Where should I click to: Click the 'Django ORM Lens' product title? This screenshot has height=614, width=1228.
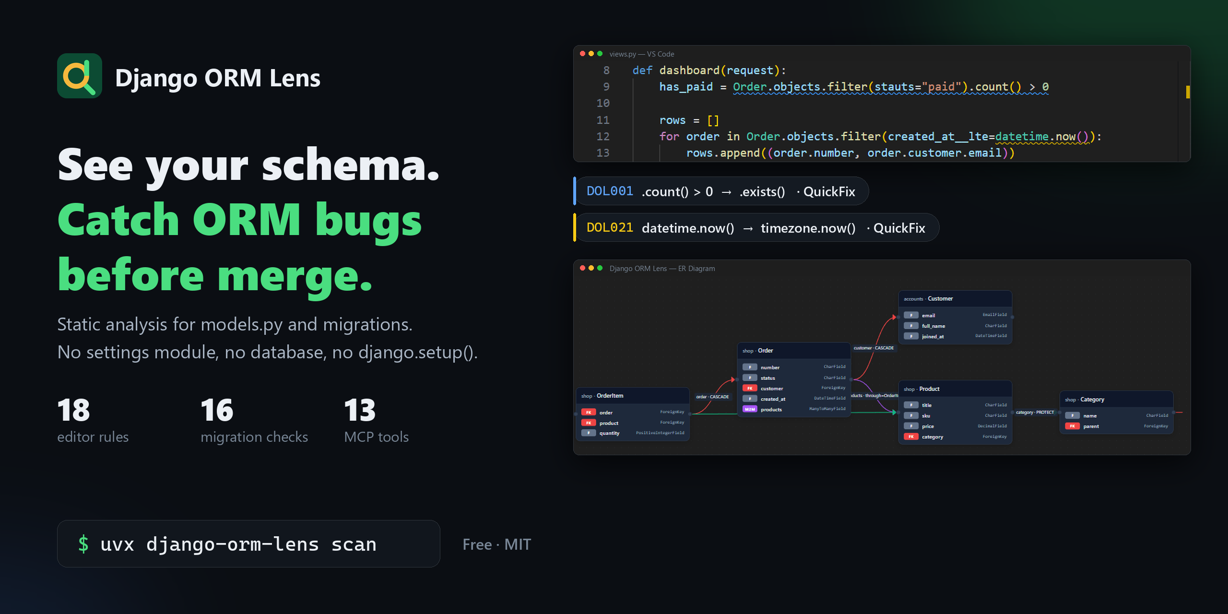[x=217, y=78]
